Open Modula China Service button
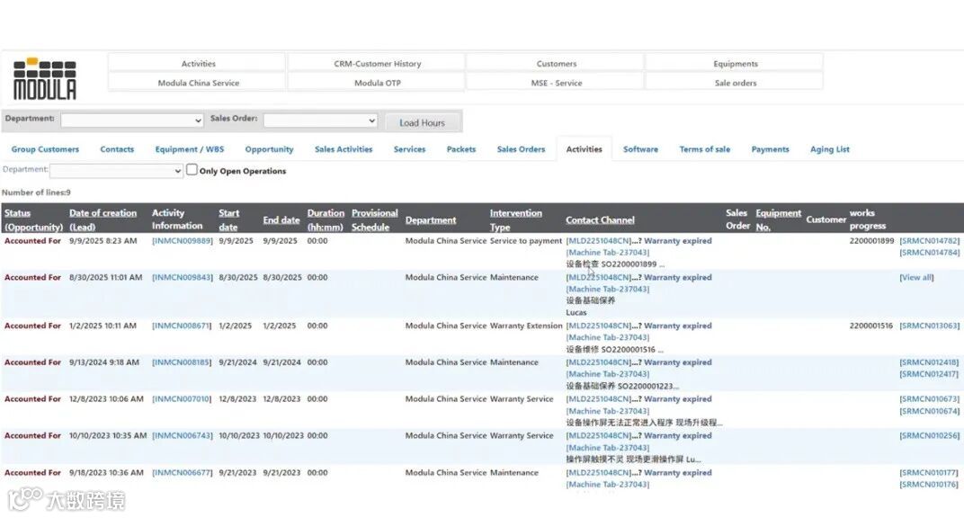Image resolution: width=964 pixels, height=518 pixels. click(x=198, y=83)
